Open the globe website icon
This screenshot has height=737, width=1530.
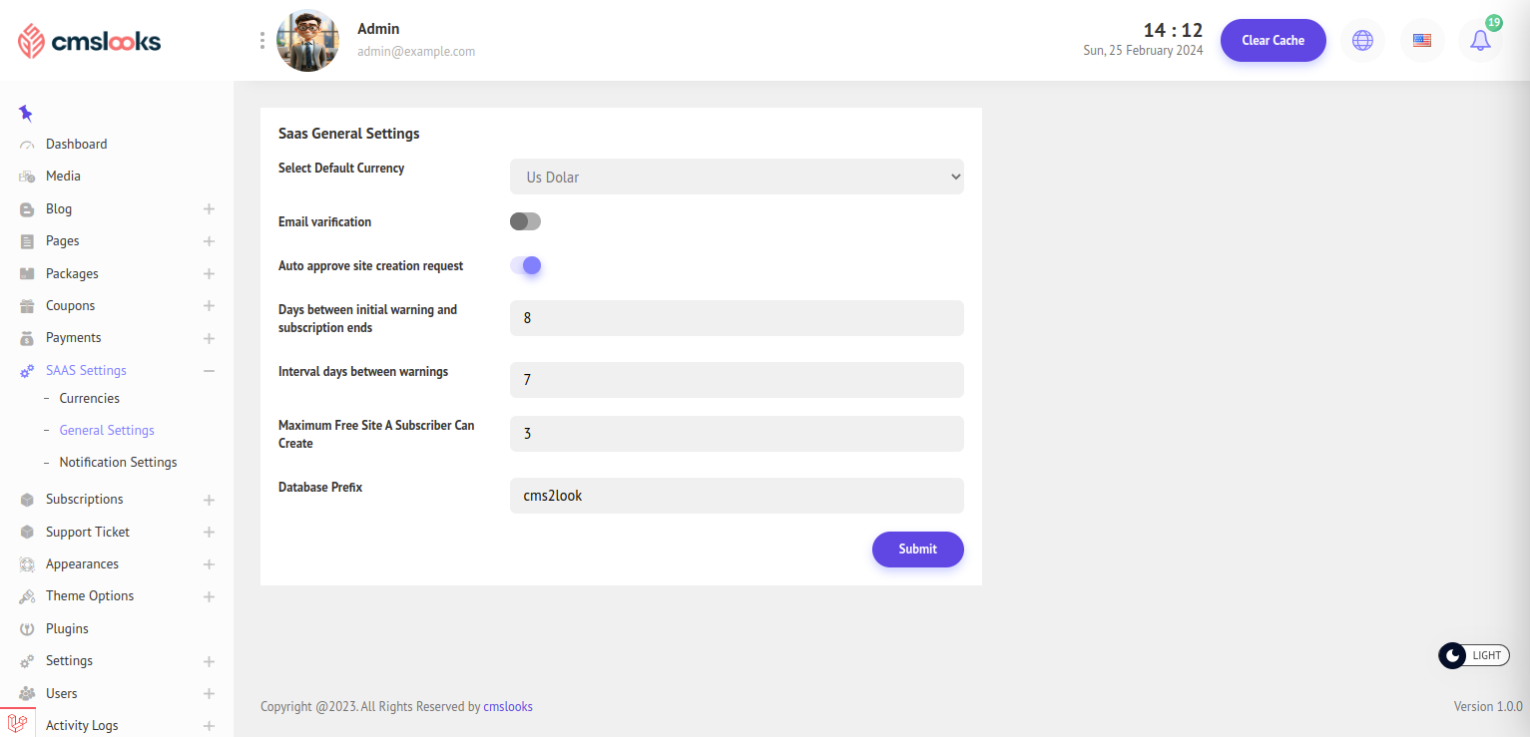pos(1362,41)
